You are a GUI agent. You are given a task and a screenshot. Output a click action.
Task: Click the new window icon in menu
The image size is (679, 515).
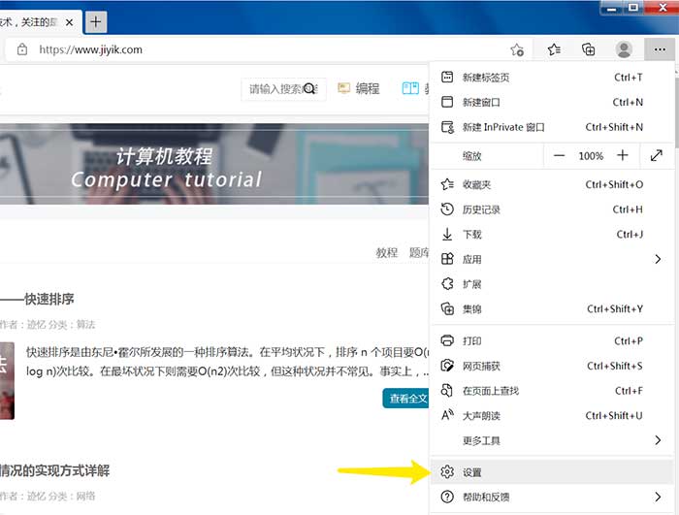coord(447,102)
